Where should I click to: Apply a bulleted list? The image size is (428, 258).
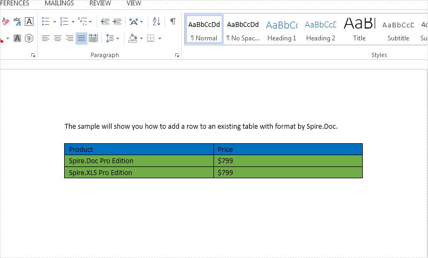(x=46, y=21)
